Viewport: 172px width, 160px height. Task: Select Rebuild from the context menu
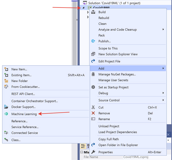click(x=104, y=18)
